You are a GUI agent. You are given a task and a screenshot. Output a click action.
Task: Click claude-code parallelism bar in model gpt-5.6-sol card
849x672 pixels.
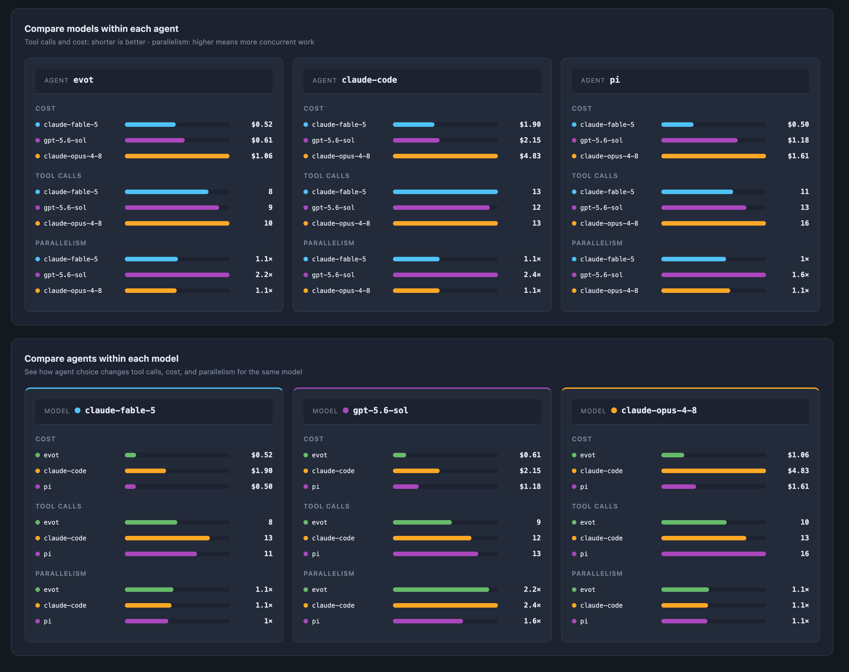(445, 605)
